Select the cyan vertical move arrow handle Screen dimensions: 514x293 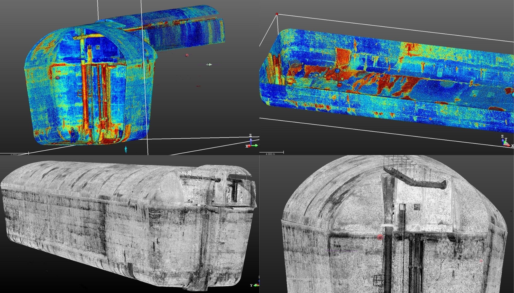tap(126, 150)
